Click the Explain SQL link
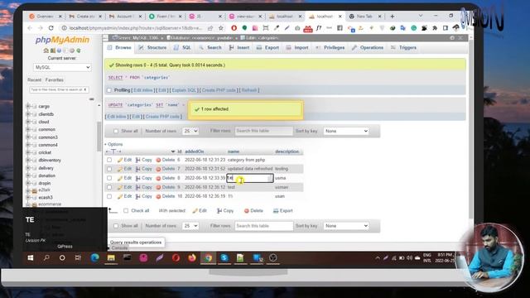 [x=184, y=90]
